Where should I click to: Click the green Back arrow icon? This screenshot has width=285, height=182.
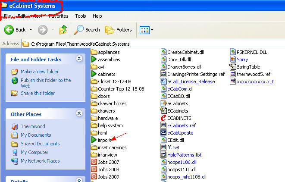(9, 30)
